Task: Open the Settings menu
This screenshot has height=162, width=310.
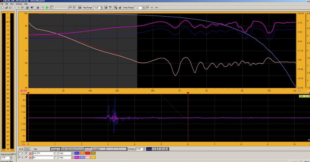Action: [x=19, y=4]
